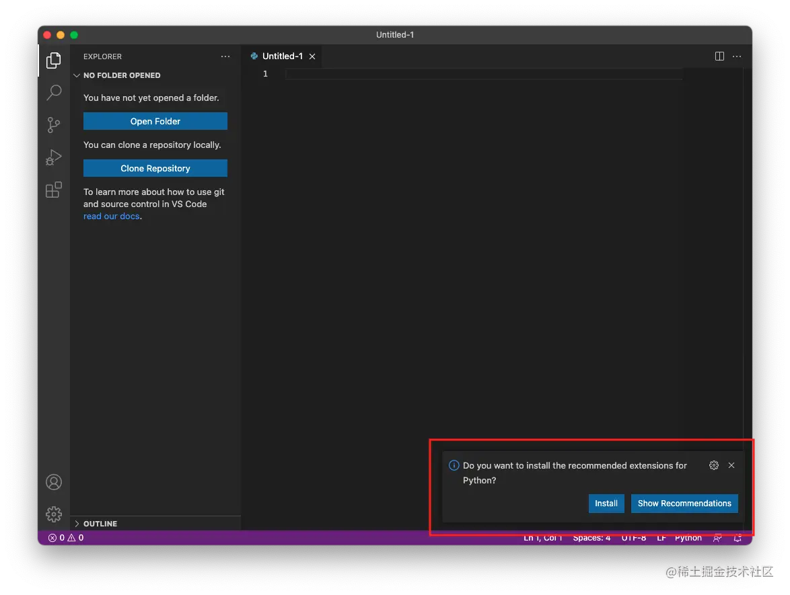Close the Untitled-1 tab
The width and height of the screenshot is (790, 595).
[x=312, y=56]
